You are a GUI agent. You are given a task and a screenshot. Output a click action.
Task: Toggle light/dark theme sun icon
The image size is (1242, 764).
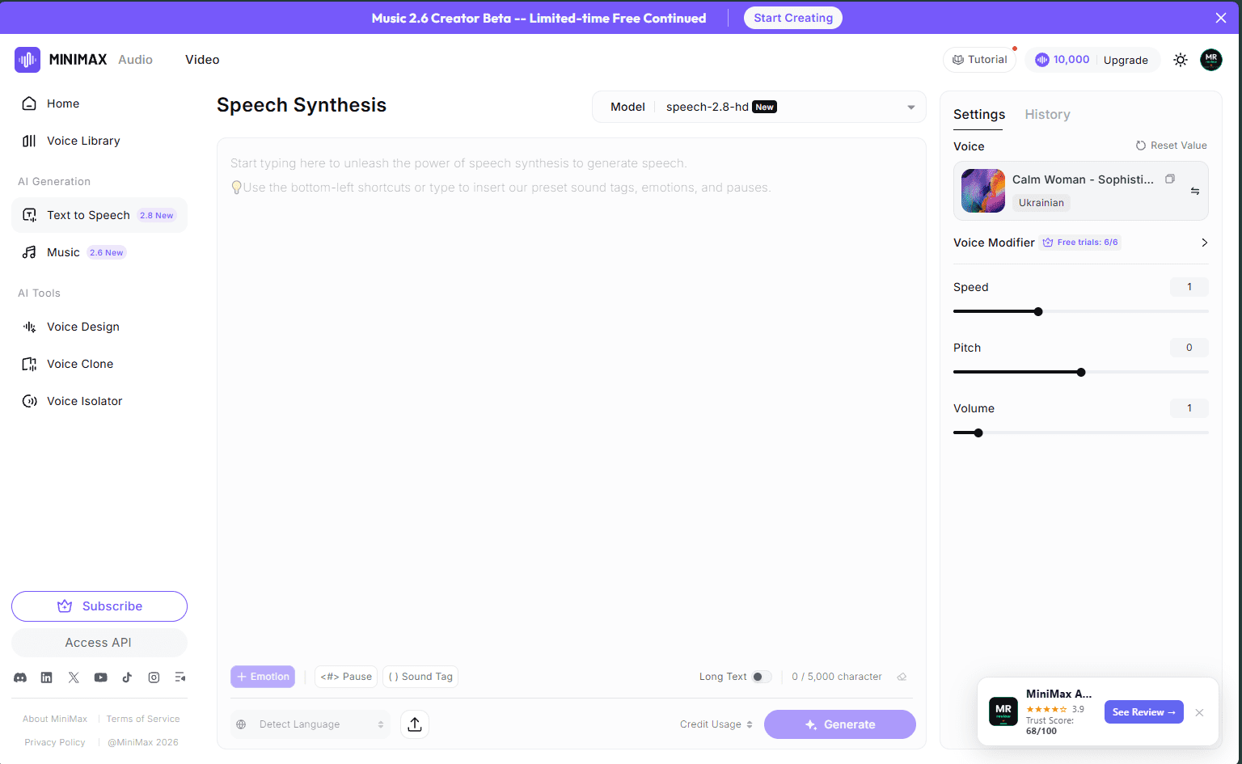[1181, 60]
